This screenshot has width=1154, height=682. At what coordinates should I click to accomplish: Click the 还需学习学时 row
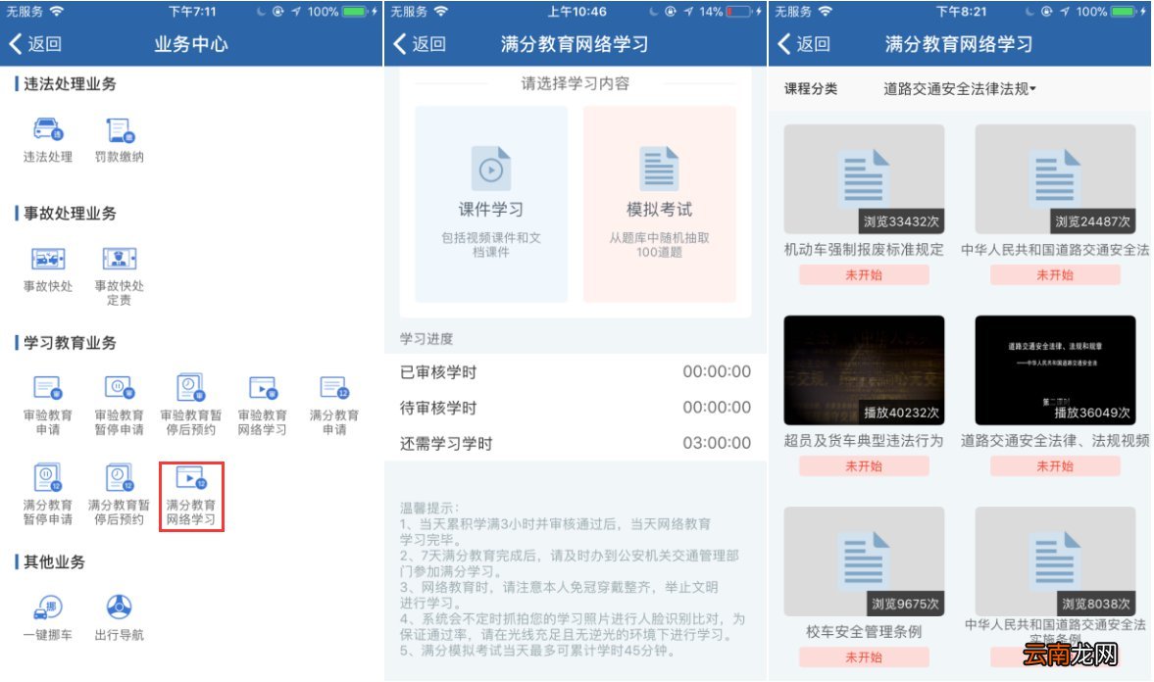pos(576,444)
